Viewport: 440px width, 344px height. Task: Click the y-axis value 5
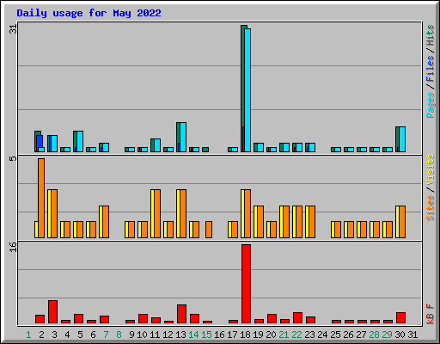[x=13, y=158]
